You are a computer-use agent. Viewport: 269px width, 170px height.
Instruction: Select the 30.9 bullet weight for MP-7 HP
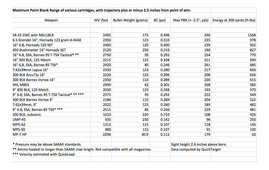click(145, 134)
